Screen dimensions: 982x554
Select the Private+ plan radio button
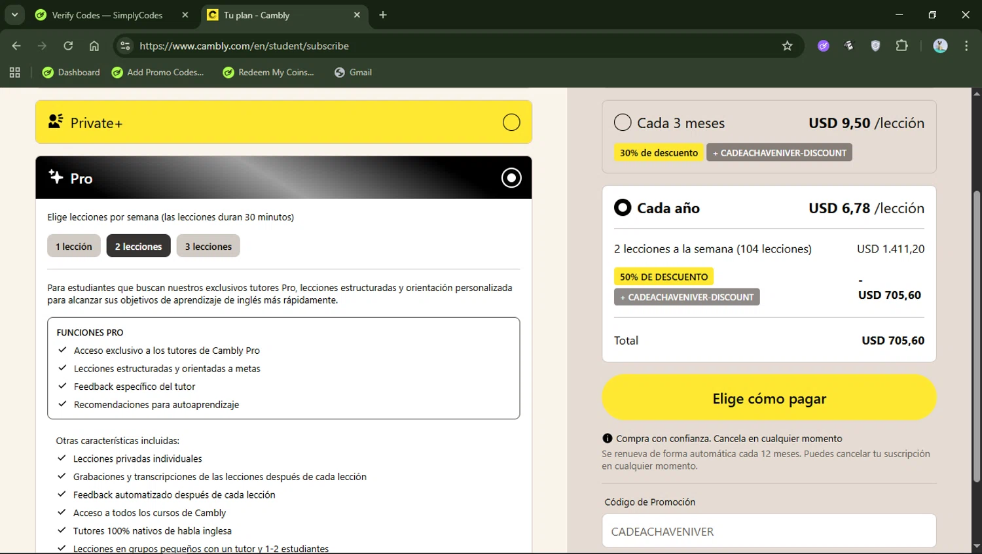click(x=511, y=122)
